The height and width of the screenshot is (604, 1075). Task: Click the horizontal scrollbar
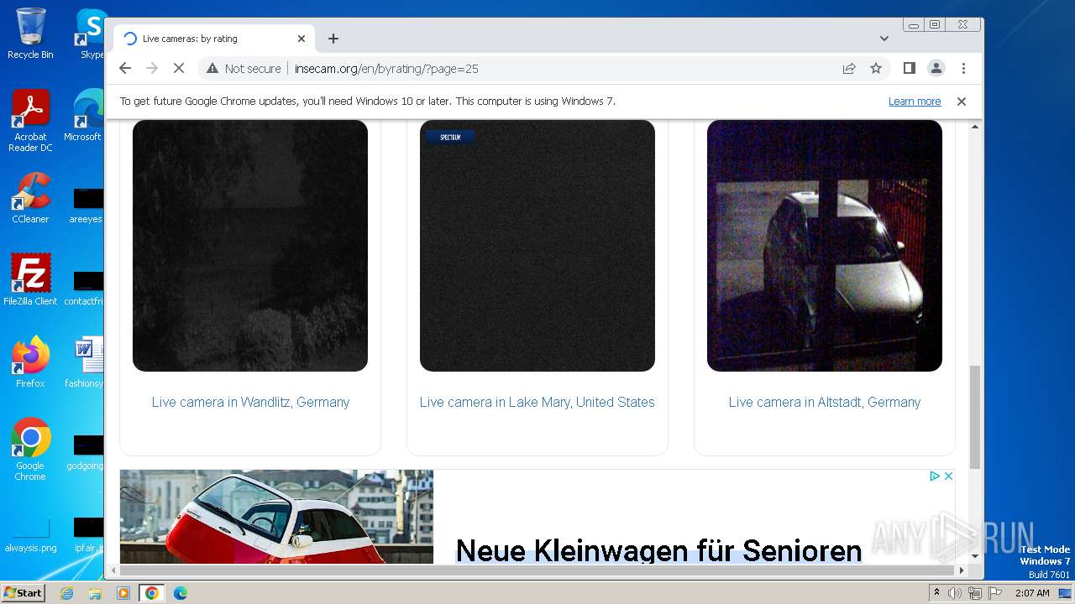[537, 570]
